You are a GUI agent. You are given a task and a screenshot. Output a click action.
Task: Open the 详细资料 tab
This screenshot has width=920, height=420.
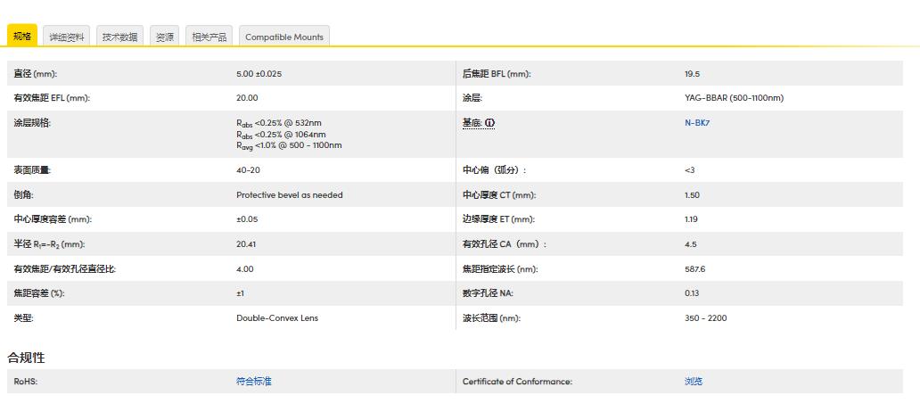[67, 37]
